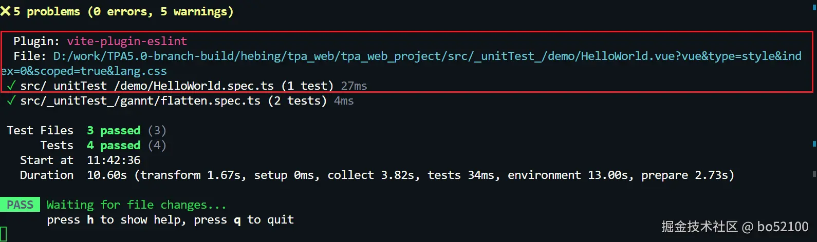Open the src/_unitTest_/gannt/flatten.spec.ts path

(x=140, y=101)
